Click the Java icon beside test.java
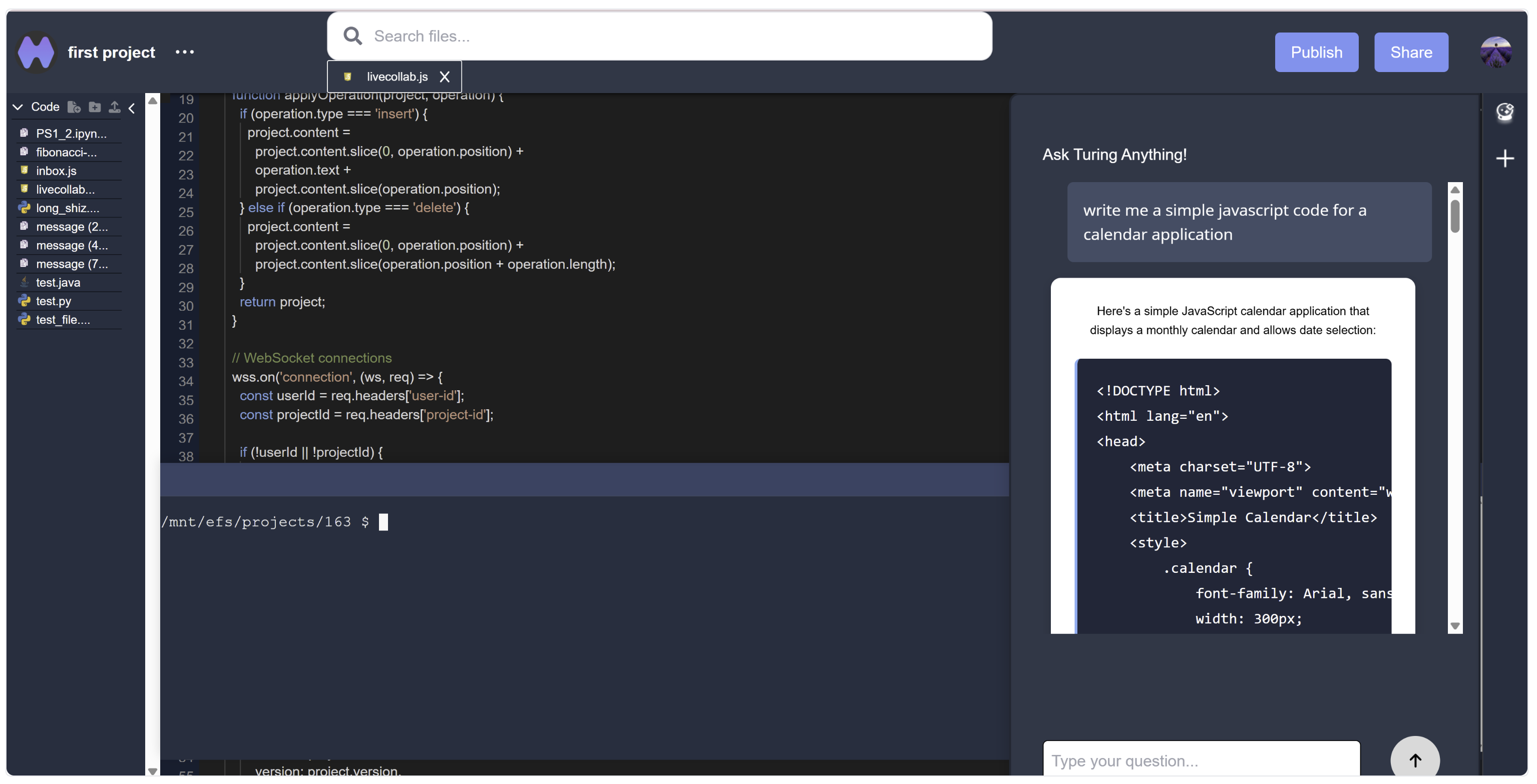This screenshot has width=1537, height=784. (x=24, y=281)
